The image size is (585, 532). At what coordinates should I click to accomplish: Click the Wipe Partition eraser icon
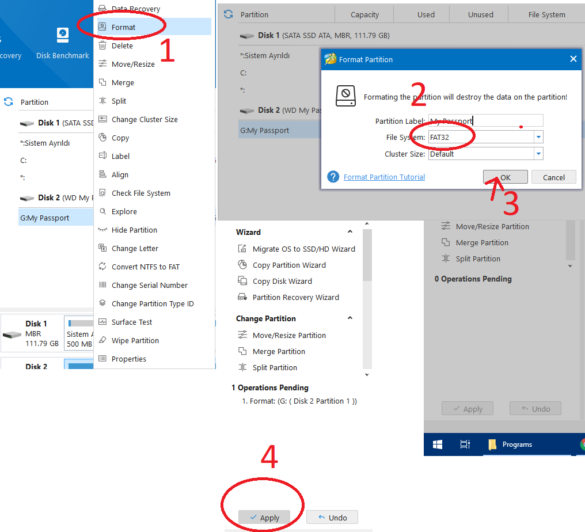point(102,340)
